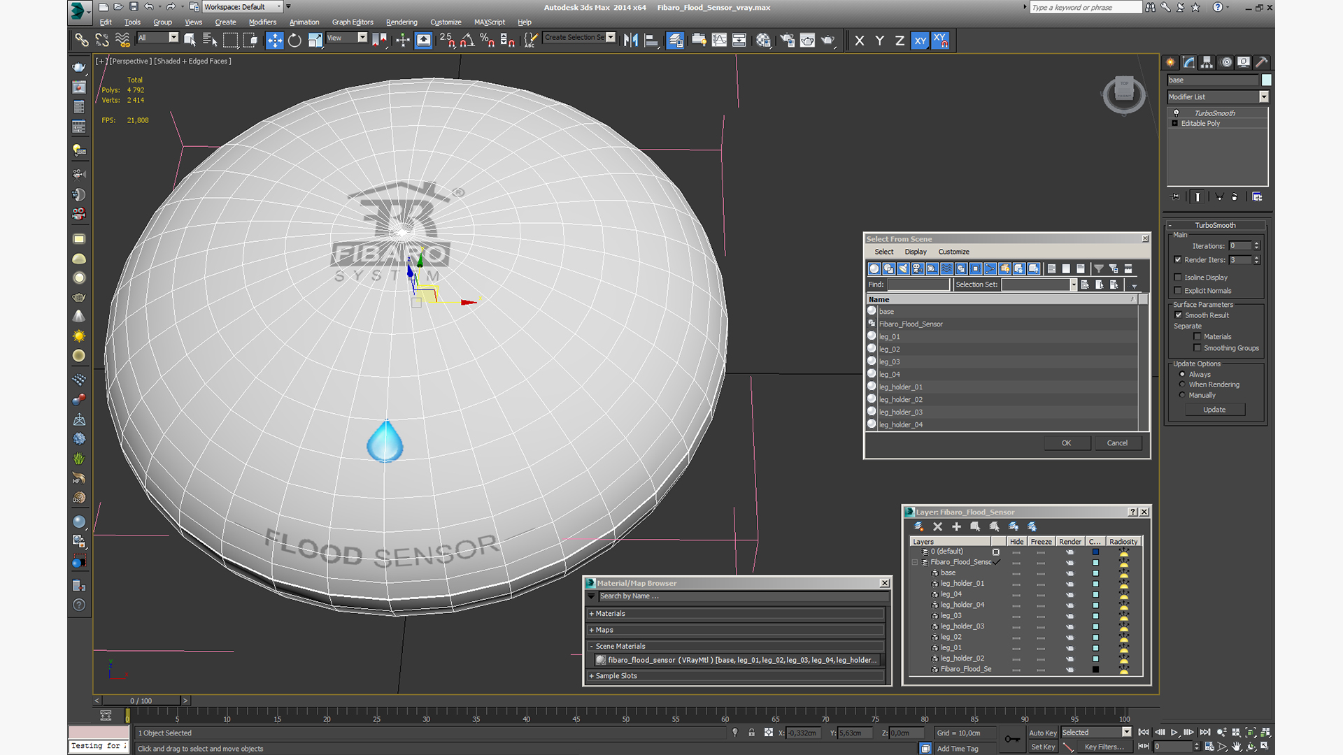Open the Mirror tool in main toolbar
Viewport: 1343px width, 755px height.
630,41
